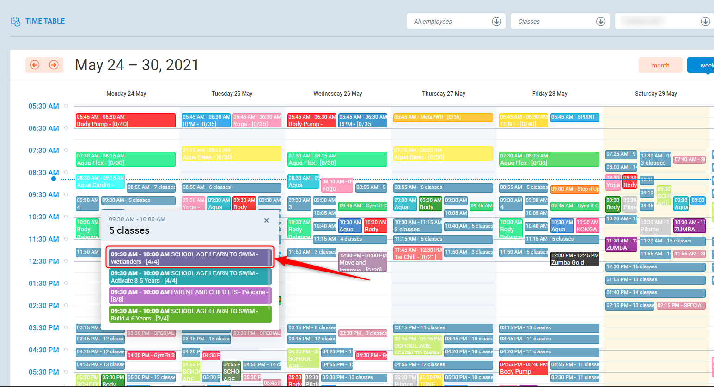Viewport: 714px width, 387px height.
Task: Open Friday Zumba Gold 12:00 PM class
Action: (x=574, y=259)
